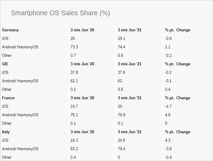Select France iOS change value -4.7
The image size is (213, 161).
coord(168,107)
